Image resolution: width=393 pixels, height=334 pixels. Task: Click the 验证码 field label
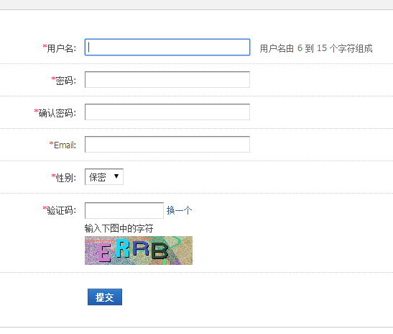coord(61,210)
